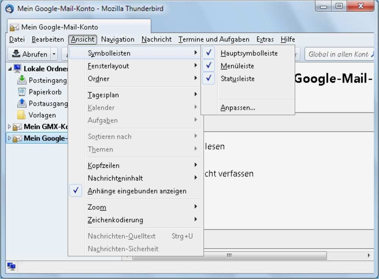Toggle the Menüleiste option
The height and width of the screenshot is (279, 379).
pyautogui.click(x=248, y=66)
